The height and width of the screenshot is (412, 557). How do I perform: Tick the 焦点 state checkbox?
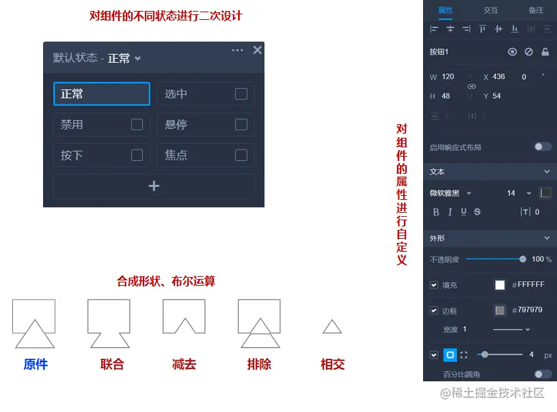tap(241, 155)
